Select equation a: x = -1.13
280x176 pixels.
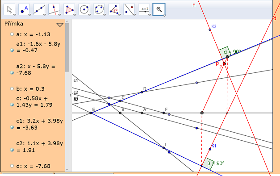tap(33, 34)
